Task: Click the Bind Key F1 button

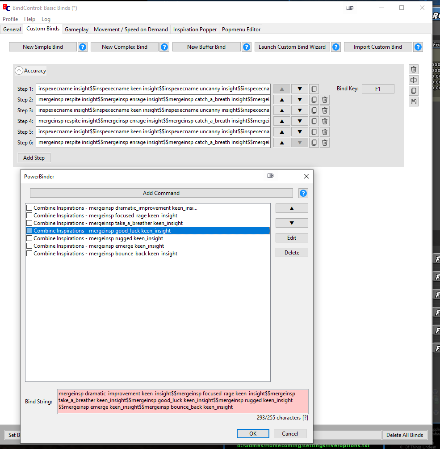Action: 377,89
